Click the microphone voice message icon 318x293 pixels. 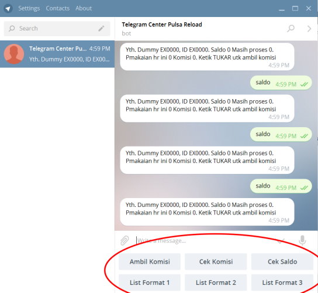pyautogui.click(x=302, y=240)
